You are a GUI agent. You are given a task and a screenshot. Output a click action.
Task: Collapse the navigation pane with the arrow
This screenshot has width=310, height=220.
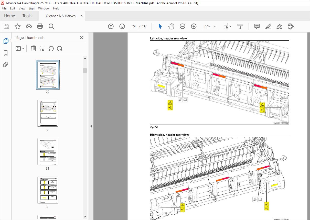point(91,126)
